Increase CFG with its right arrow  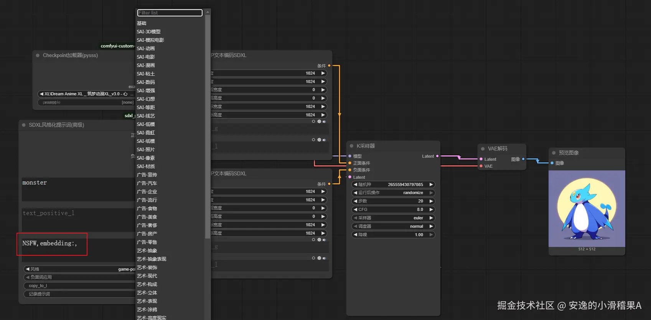(431, 209)
